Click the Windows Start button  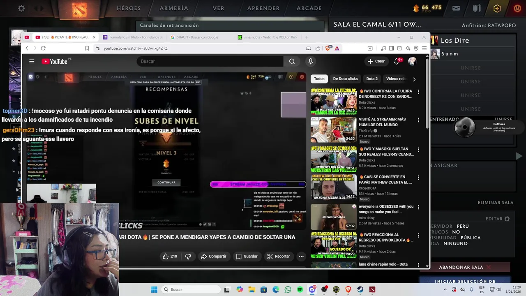154,289
